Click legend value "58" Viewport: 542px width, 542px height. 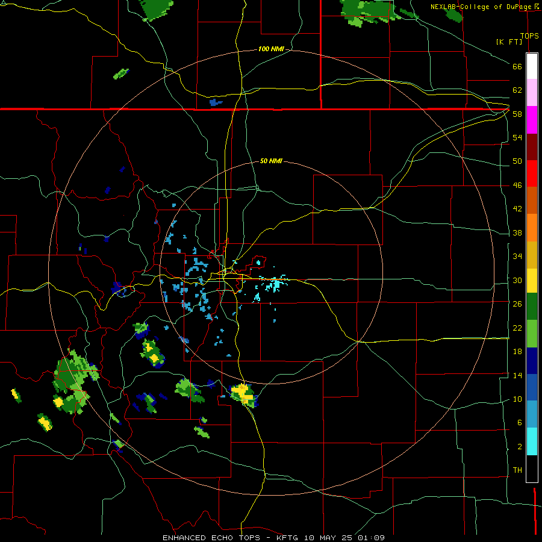click(517, 114)
